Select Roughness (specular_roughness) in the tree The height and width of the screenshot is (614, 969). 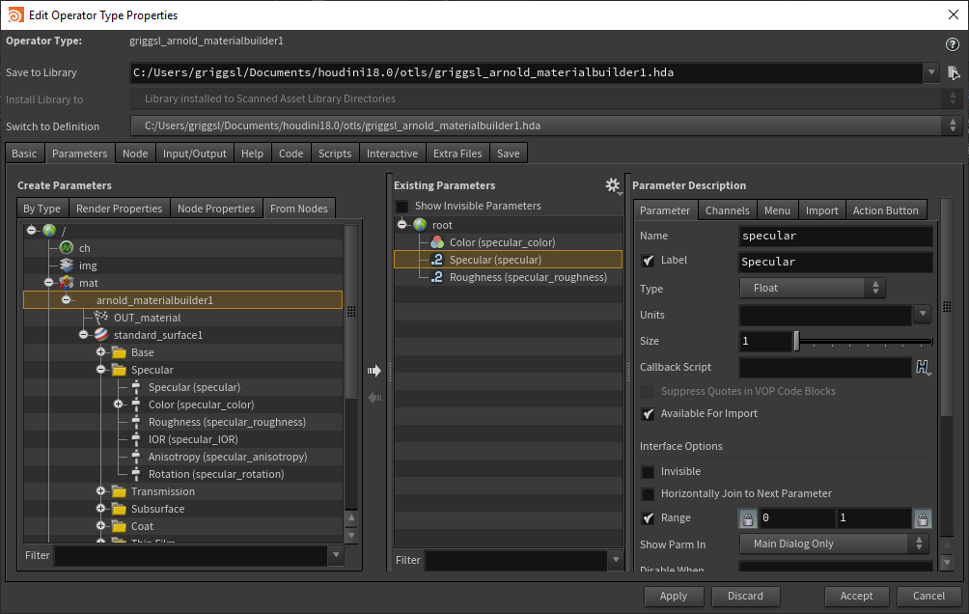point(227,422)
